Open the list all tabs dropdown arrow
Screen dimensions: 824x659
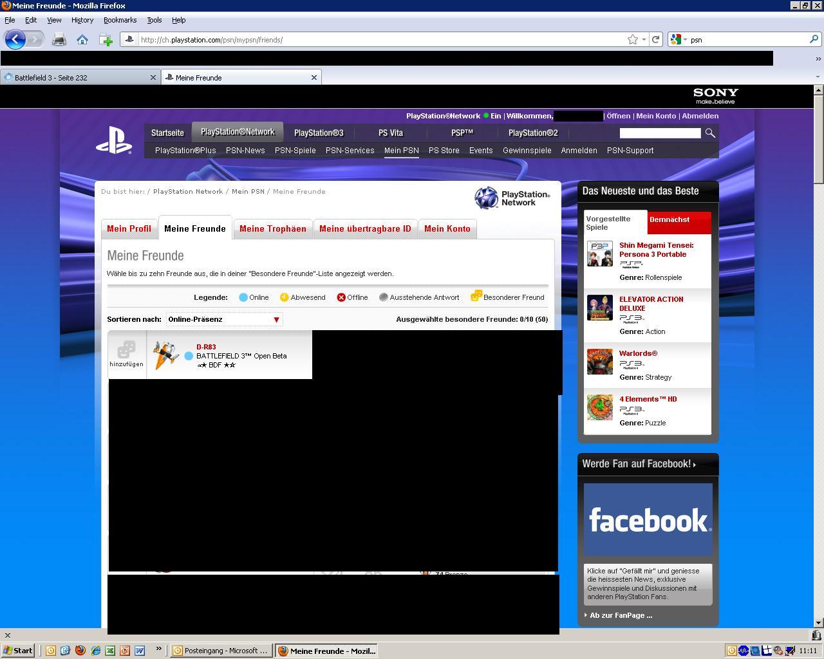click(818, 77)
